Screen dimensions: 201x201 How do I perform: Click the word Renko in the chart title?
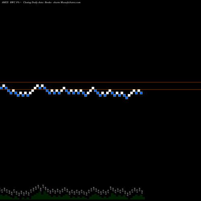click(48, 2)
